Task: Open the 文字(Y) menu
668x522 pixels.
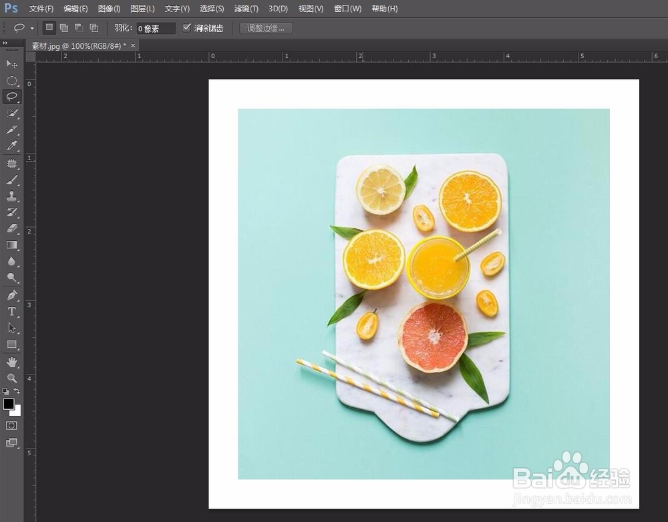Action: click(177, 9)
